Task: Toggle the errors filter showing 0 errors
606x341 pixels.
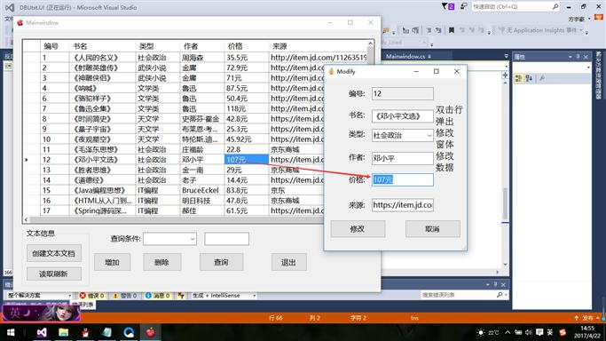Action: pyautogui.click(x=92, y=296)
